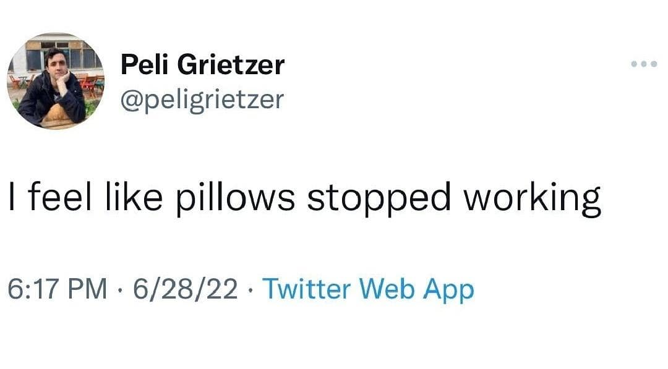The width and height of the screenshot is (668, 369).
Task: Click the 6/28/22 date
Action: tap(186, 289)
